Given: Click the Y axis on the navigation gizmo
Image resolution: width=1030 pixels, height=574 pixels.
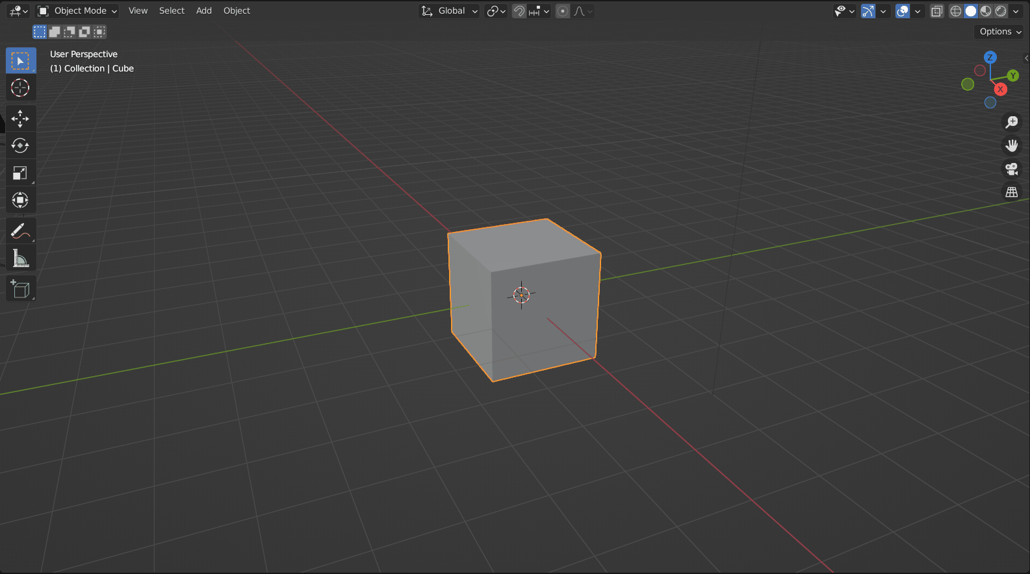Looking at the screenshot, I should pyautogui.click(x=1012, y=76).
